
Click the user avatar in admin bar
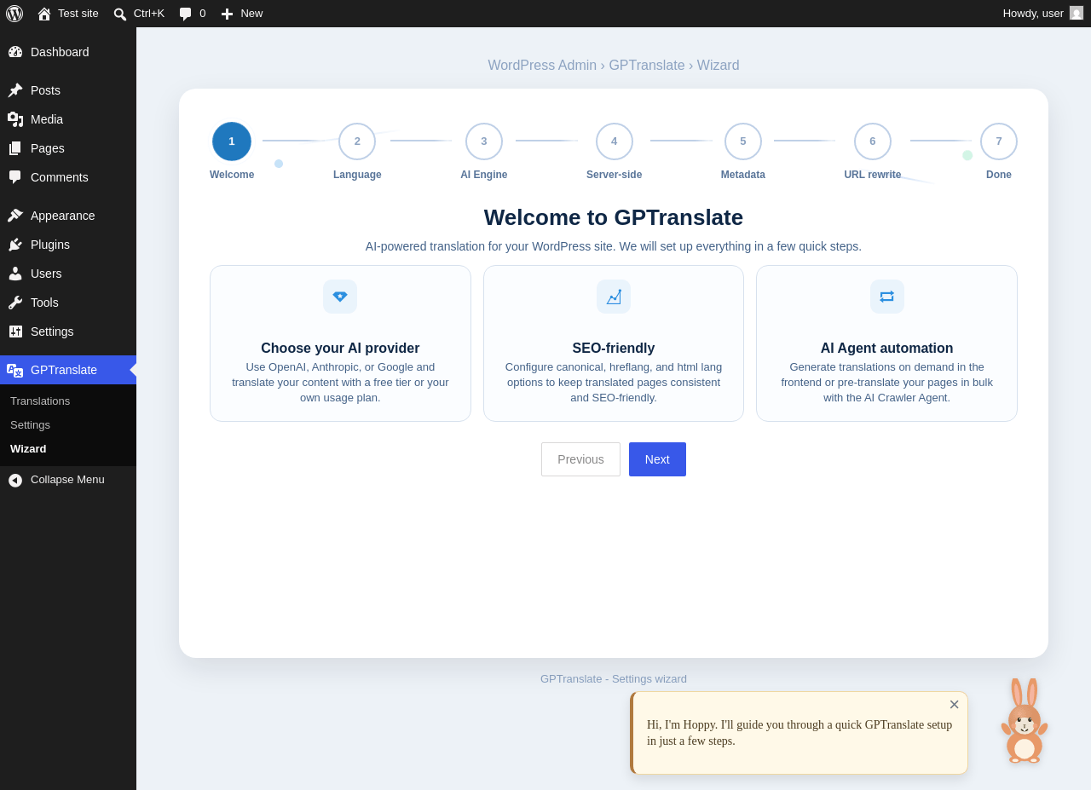(1077, 14)
